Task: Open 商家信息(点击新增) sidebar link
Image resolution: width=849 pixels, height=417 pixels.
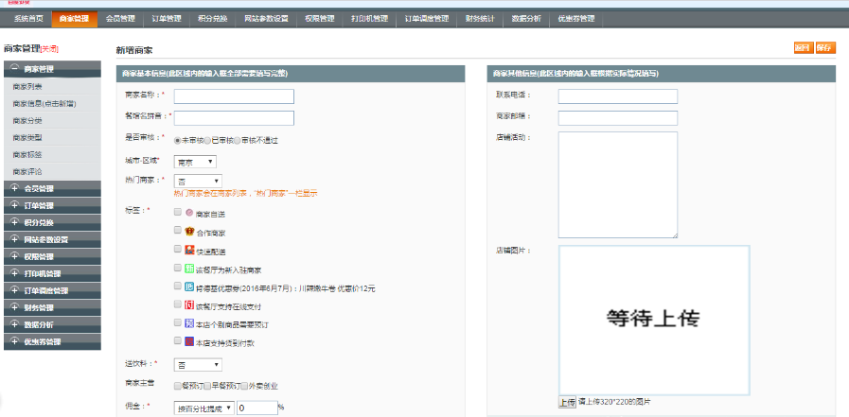Action: coord(44,103)
